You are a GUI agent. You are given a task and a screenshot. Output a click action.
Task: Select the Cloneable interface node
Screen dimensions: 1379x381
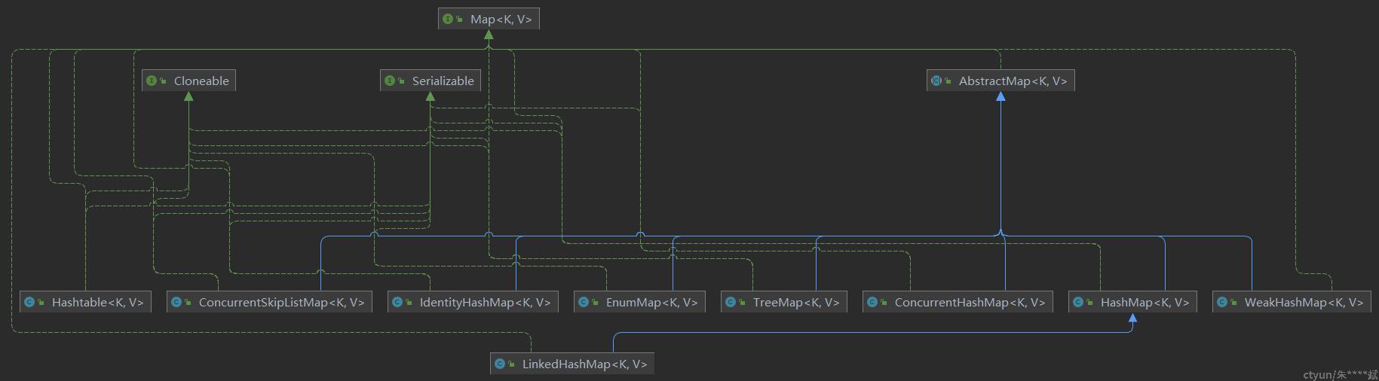pos(188,81)
